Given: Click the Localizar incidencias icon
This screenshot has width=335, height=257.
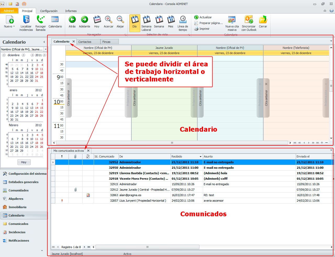Looking at the screenshot, I should pyautogui.click(x=26, y=20).
